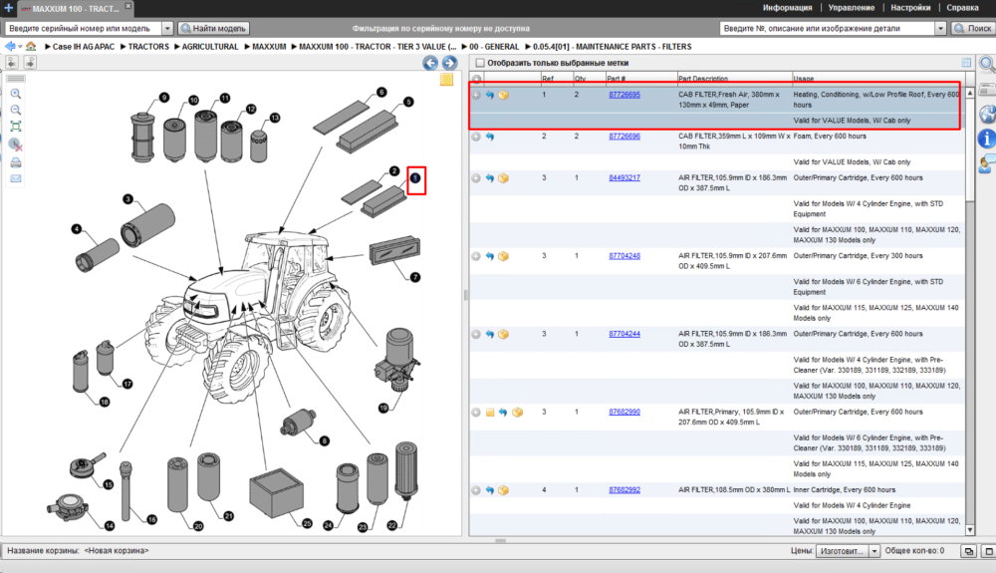Navigate to Case IH AG APAC breadcrumb
The height and width of the screenshot is (573, 996).
84,47
